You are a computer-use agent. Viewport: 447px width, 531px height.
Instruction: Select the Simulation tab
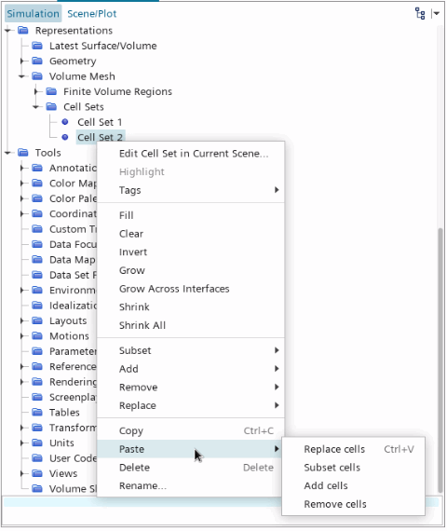[34, 14]
